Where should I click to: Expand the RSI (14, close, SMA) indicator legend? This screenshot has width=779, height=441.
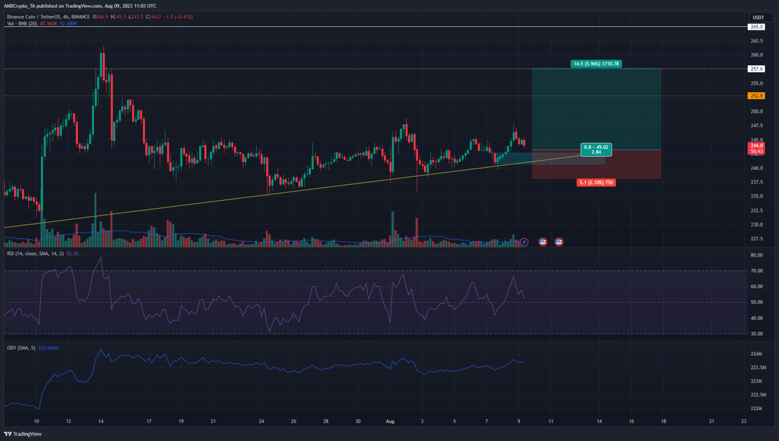coord(36,253)
